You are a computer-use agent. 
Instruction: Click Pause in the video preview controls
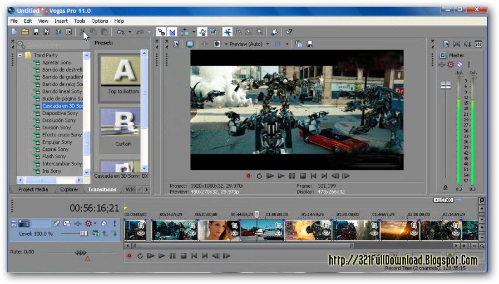(292, 176)
